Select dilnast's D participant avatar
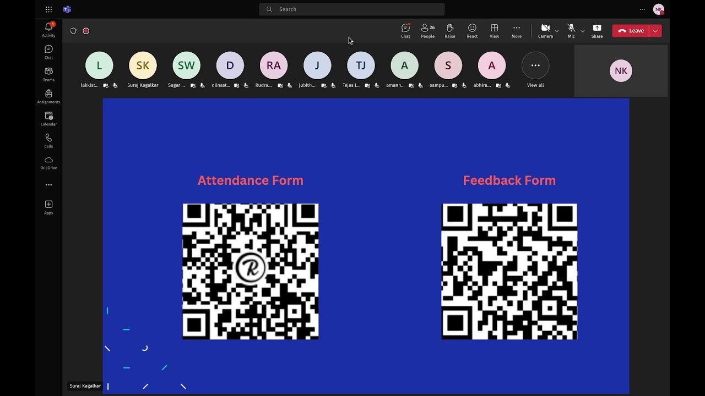The image size is (705, 396). click(x=230, y=65)
